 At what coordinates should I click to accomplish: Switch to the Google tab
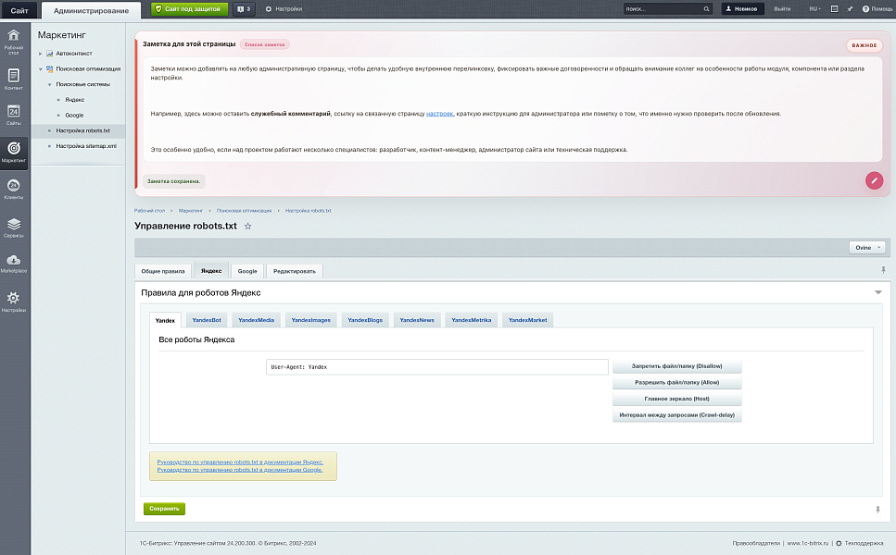coord(247,271)
